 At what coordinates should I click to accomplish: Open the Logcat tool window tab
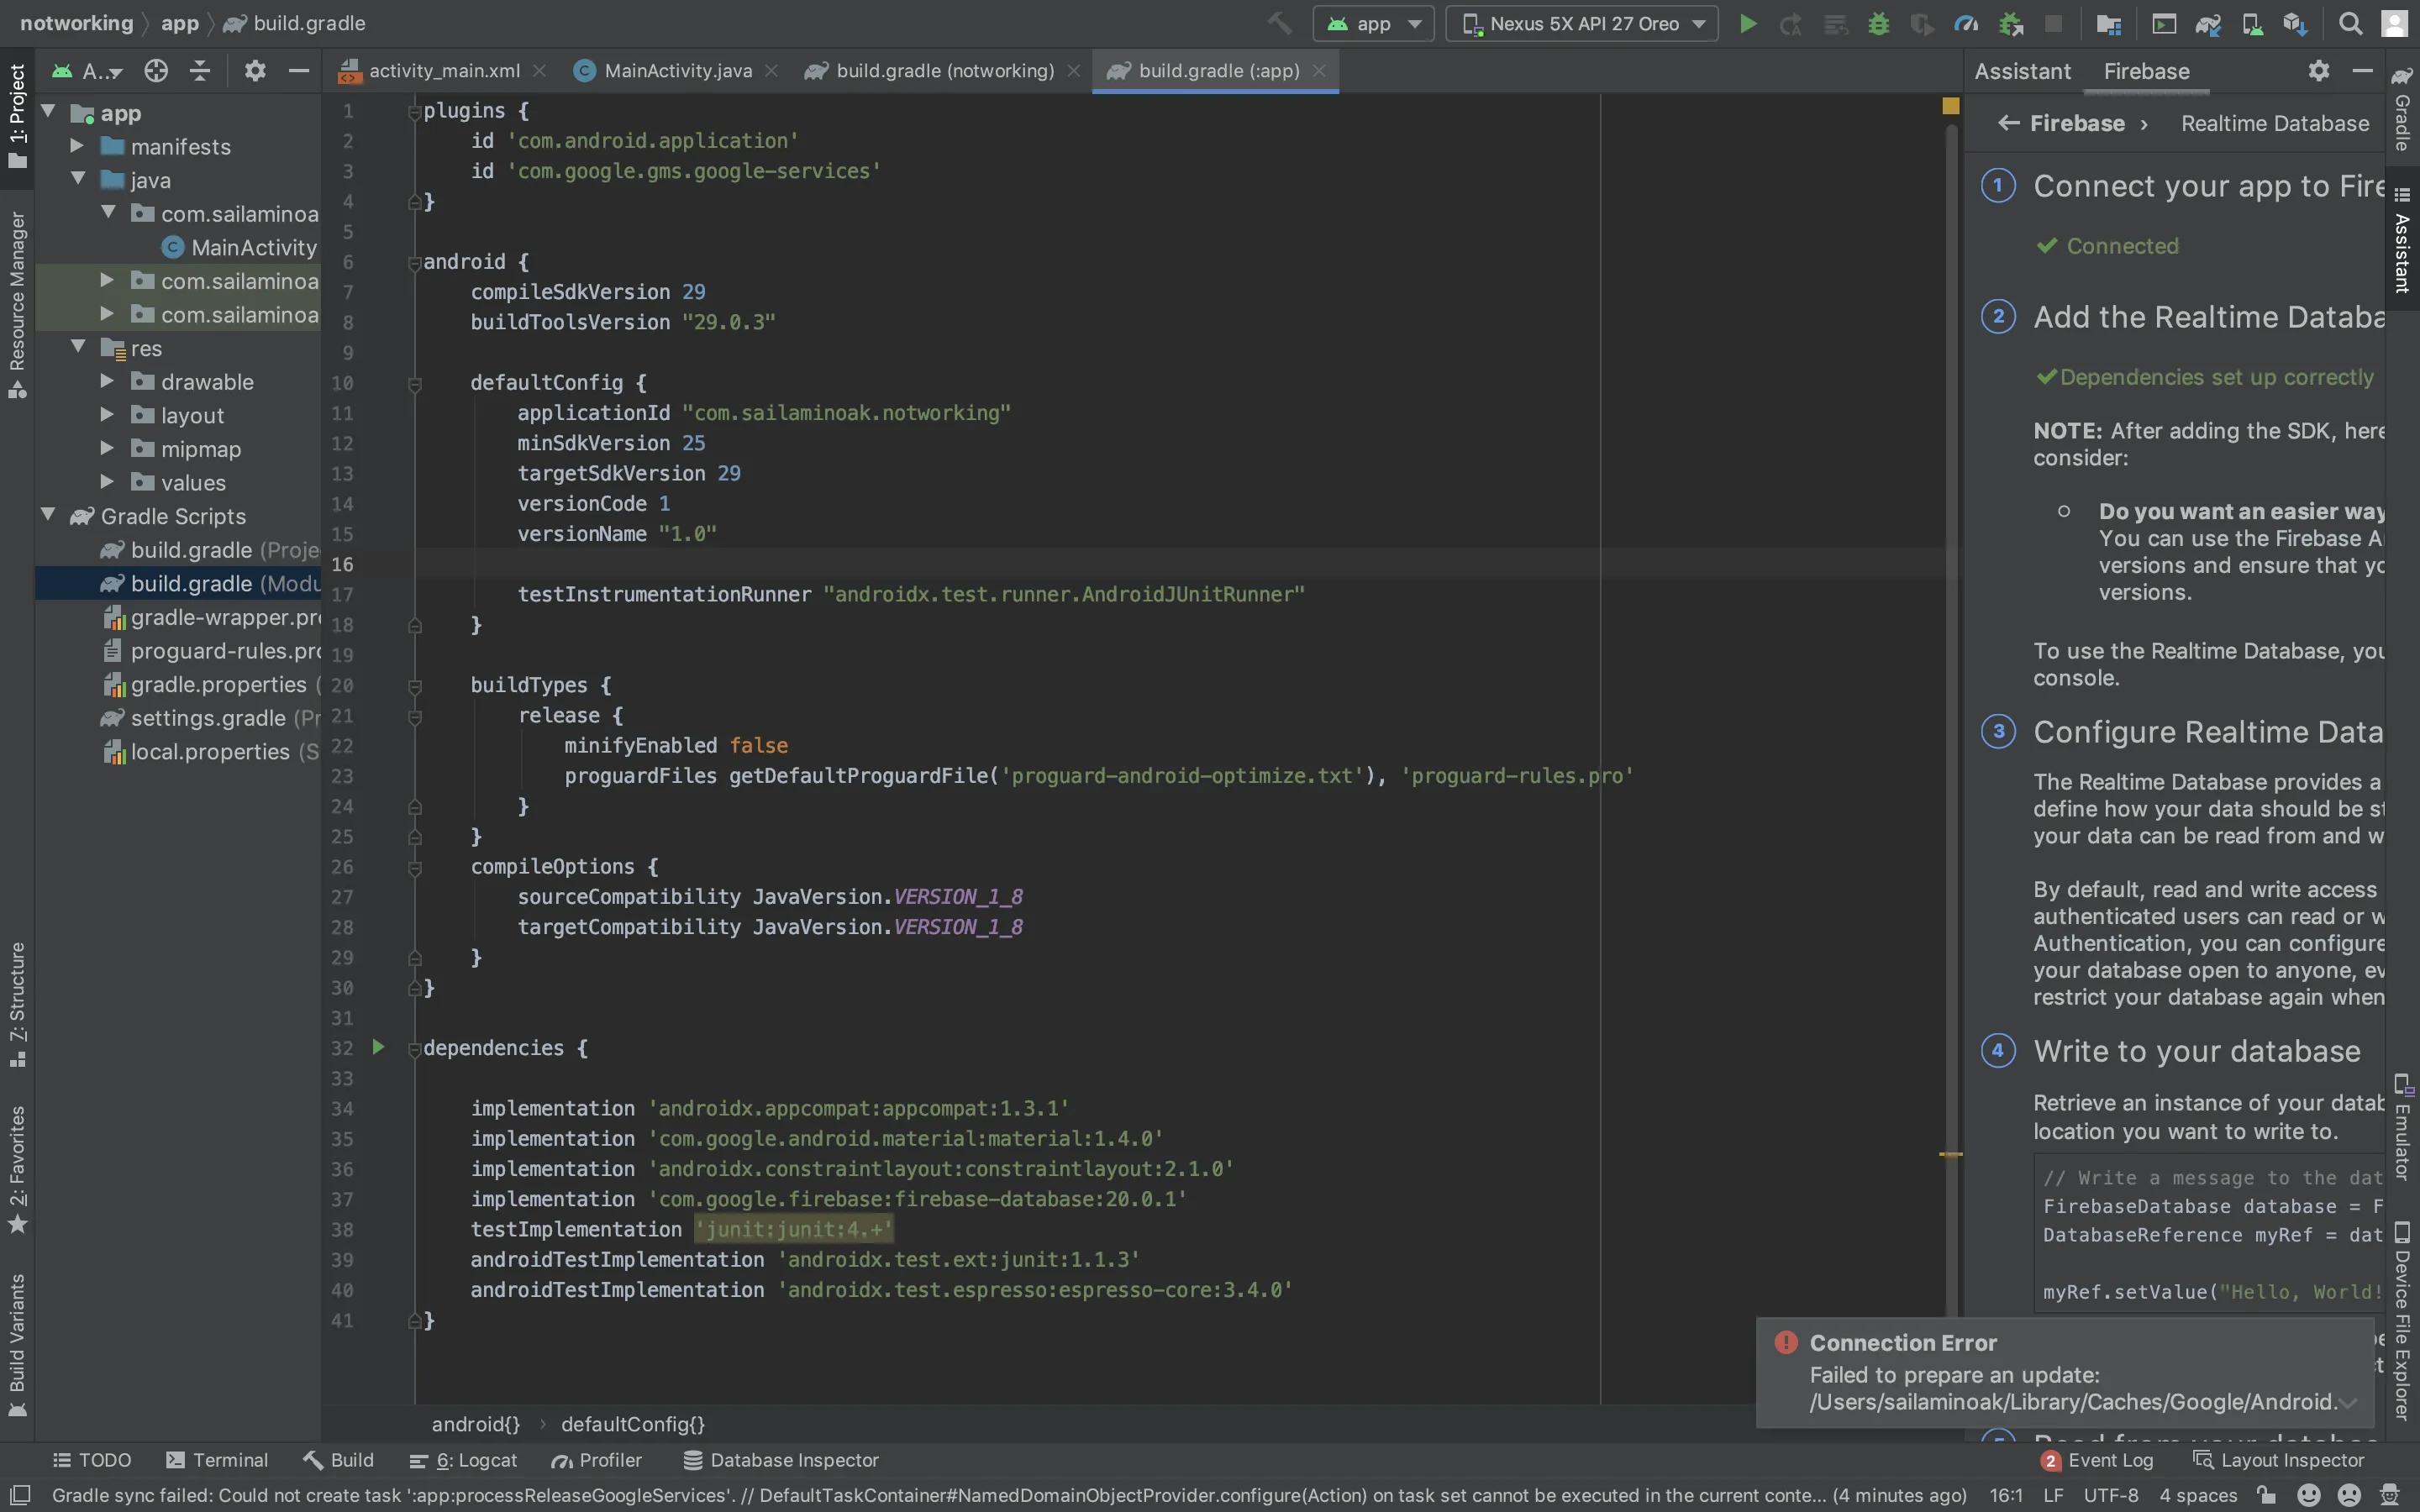point(463,1460)
